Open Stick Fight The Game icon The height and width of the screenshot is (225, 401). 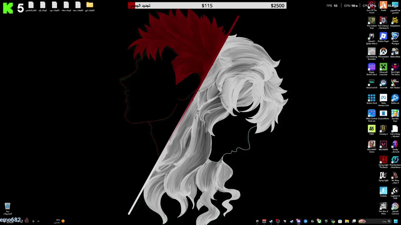(395, 69)
